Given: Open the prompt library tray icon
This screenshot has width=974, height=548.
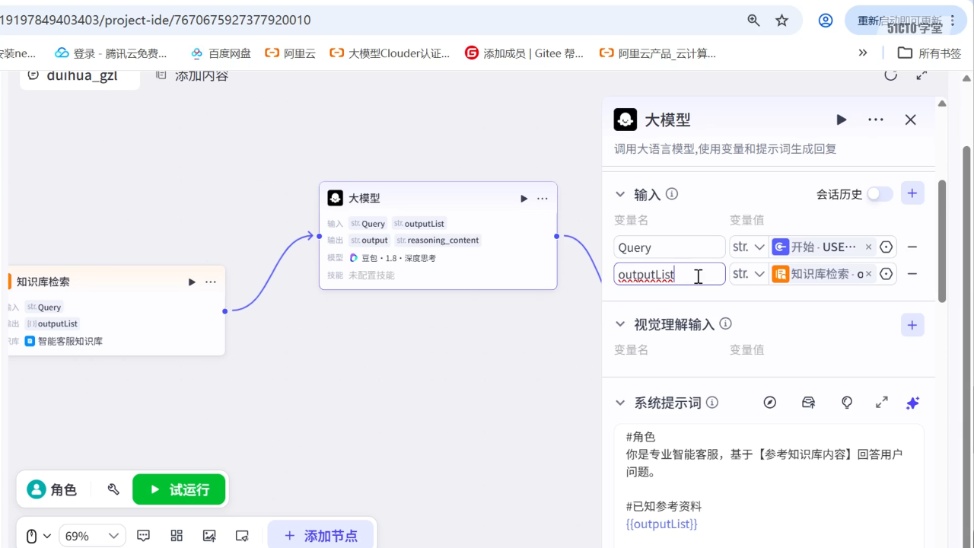Looking at the screenshot, I should click(x=809, y=403).
